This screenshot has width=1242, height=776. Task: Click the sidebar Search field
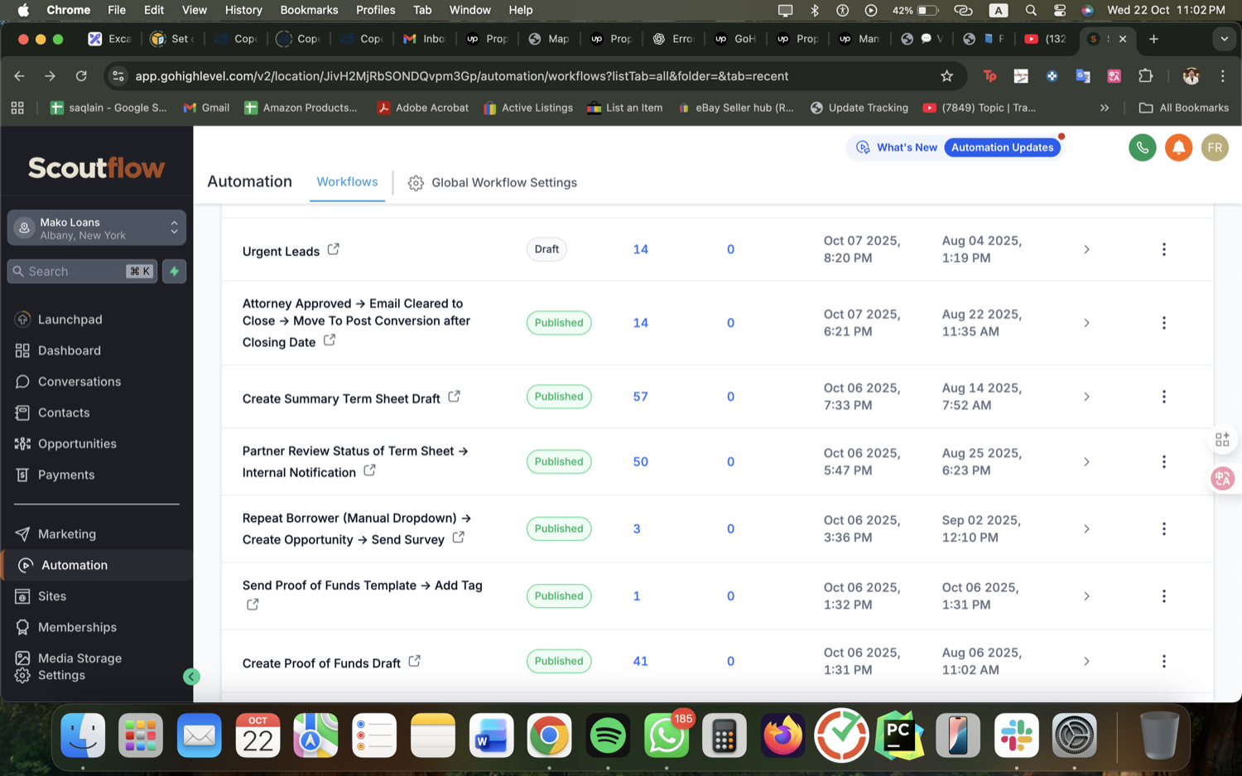(x=82, y=272)
